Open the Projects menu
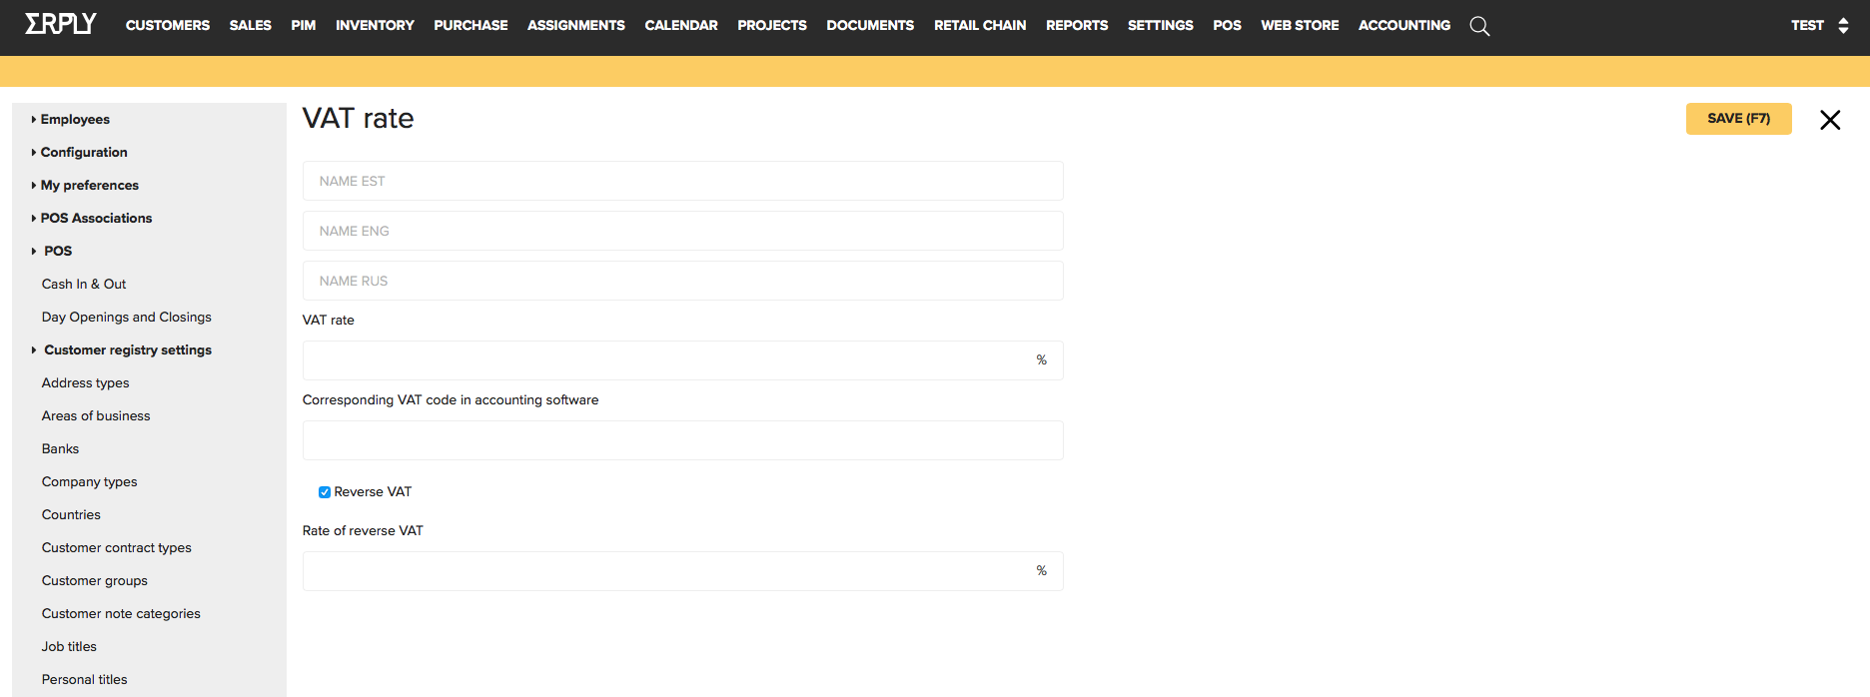1870x697 pixels. coord(772,25)
